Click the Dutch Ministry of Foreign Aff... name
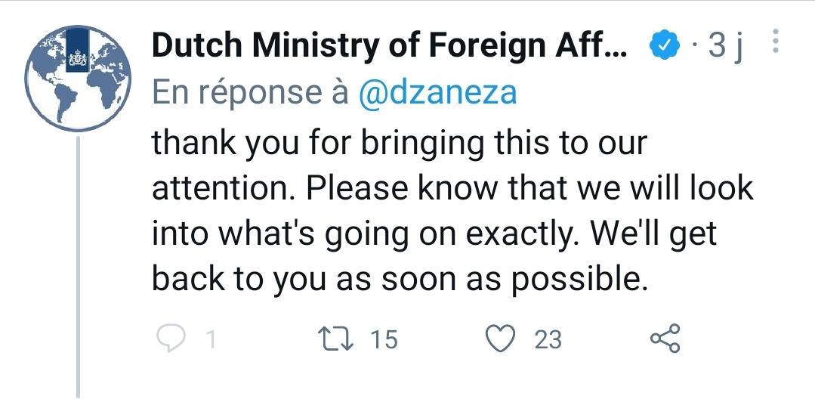 tap(388, 48)
